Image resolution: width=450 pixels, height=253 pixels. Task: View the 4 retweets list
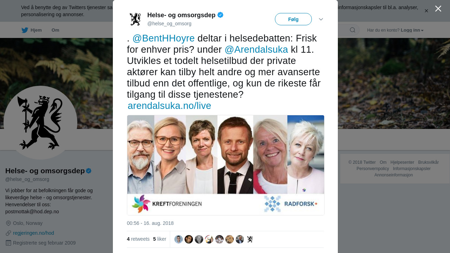[x=138, y=239]
